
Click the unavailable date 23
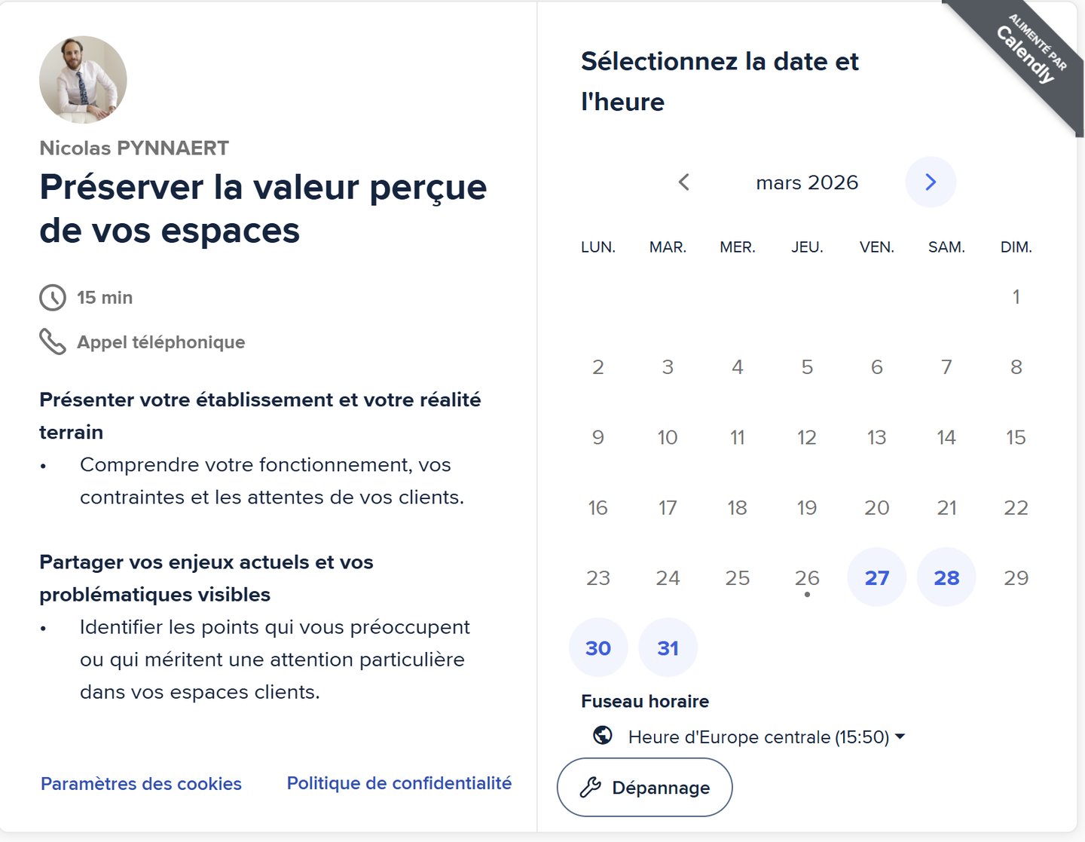click(598, 577)
